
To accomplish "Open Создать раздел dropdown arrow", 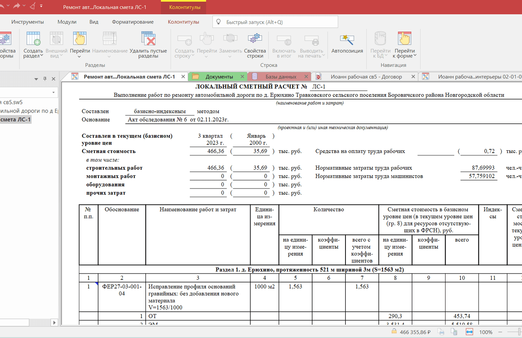I will [42, 56].
